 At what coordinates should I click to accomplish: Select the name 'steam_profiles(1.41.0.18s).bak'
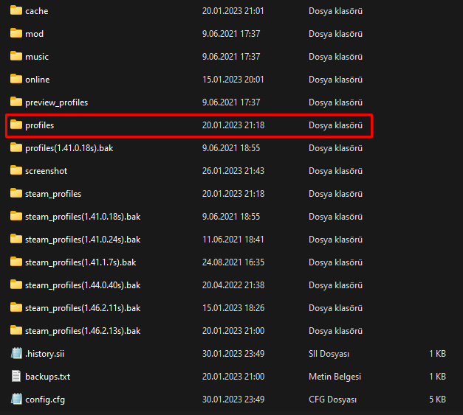click(83, 217)
